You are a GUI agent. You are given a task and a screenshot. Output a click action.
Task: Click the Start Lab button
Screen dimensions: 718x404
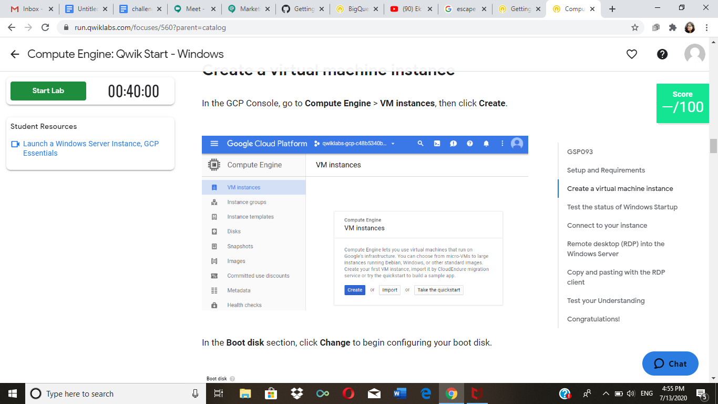[48, 91]
